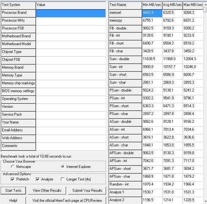Image resolution: width=207 pixels, height=204 pixels.
Task: Enable Longer Test (4x) checkbox
Action: [x=63, y=179]
